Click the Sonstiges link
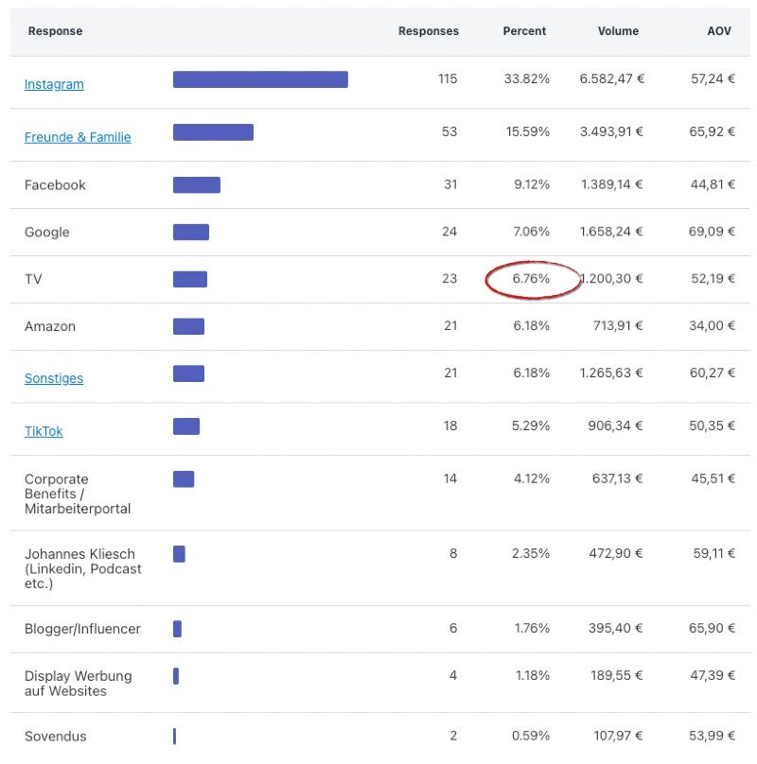Screen dimensions: 757x764 (x=54, y=378)
